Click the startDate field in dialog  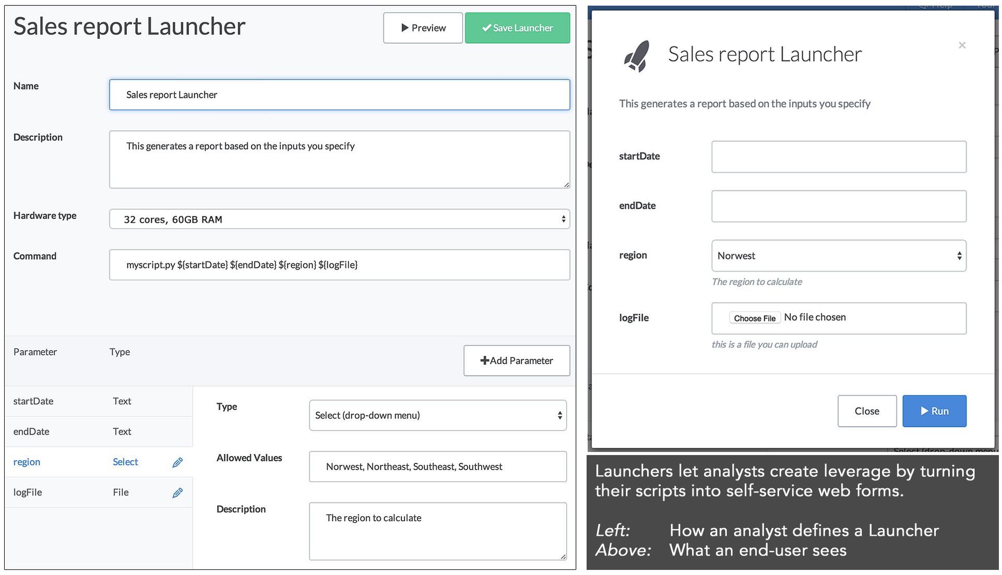[838, 157]
